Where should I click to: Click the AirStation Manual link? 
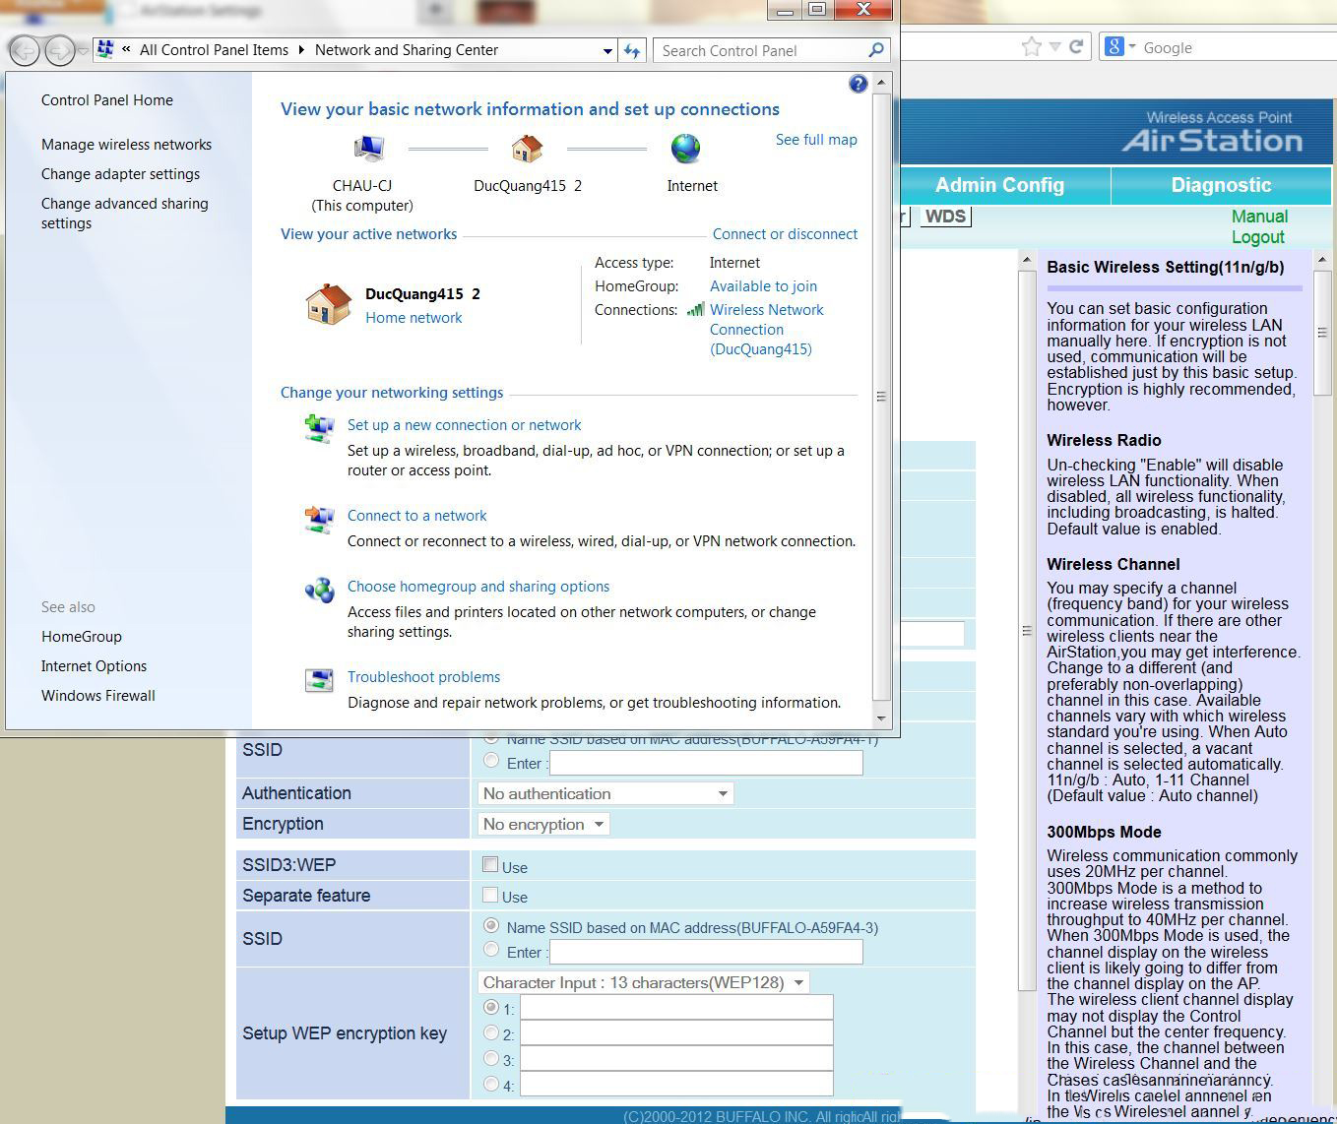[1259, 217]
